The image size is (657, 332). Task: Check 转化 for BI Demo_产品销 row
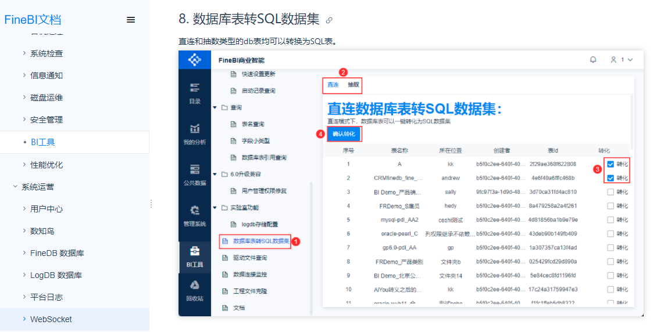610,192
